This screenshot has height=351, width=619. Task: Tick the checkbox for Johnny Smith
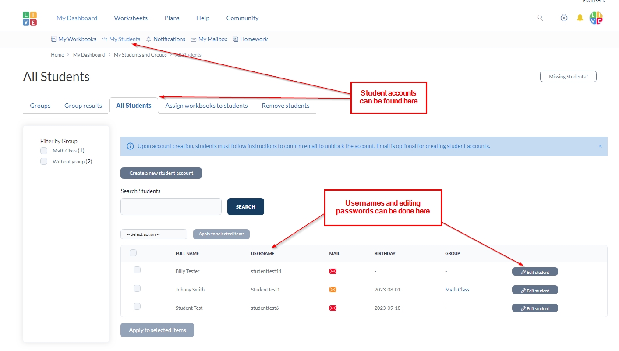[137, 288]
